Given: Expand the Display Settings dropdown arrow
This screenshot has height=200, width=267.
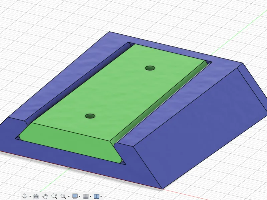Looking at the screenshot, I should (80, 196).
